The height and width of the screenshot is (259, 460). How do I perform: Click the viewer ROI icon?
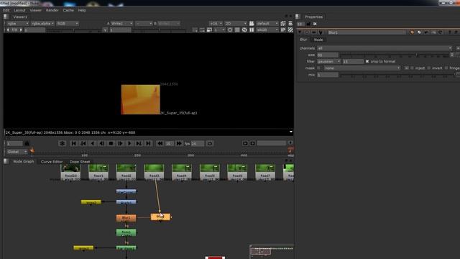230,30
